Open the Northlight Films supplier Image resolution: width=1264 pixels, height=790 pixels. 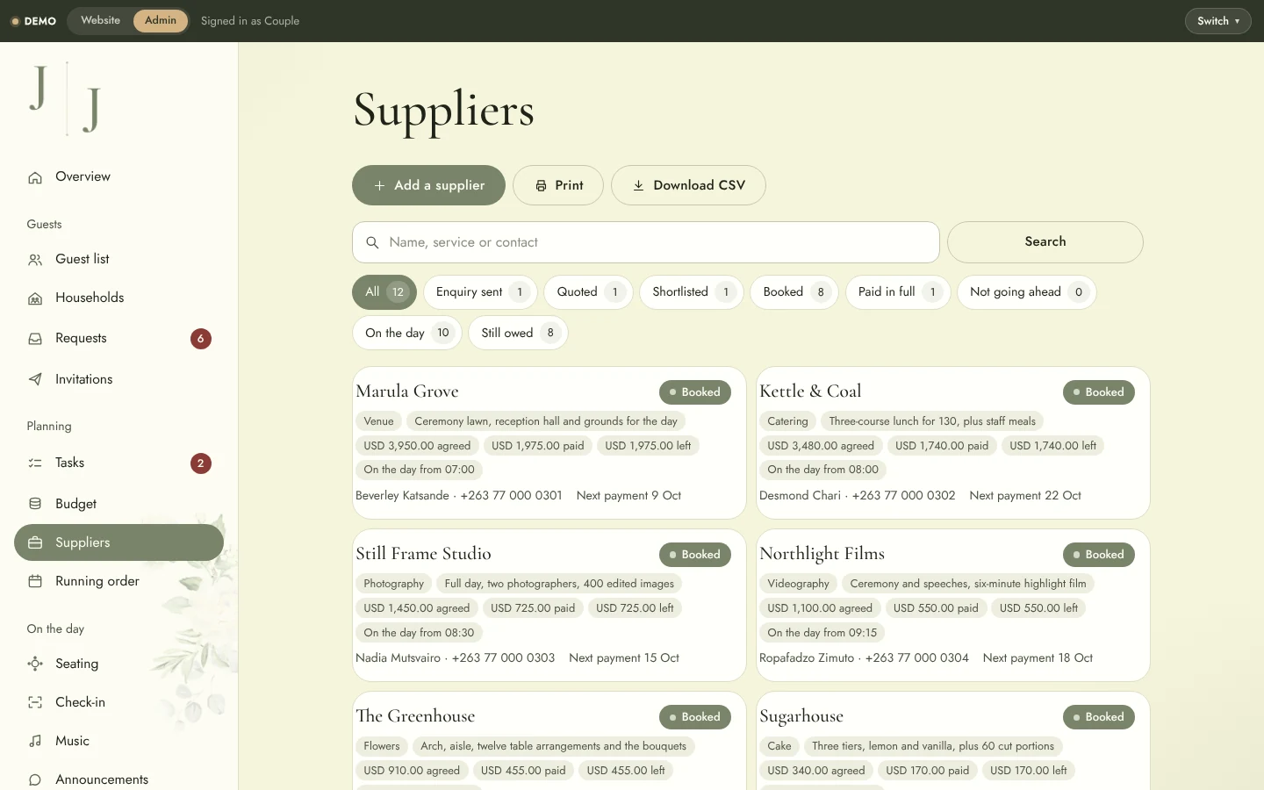pos(953,605)
